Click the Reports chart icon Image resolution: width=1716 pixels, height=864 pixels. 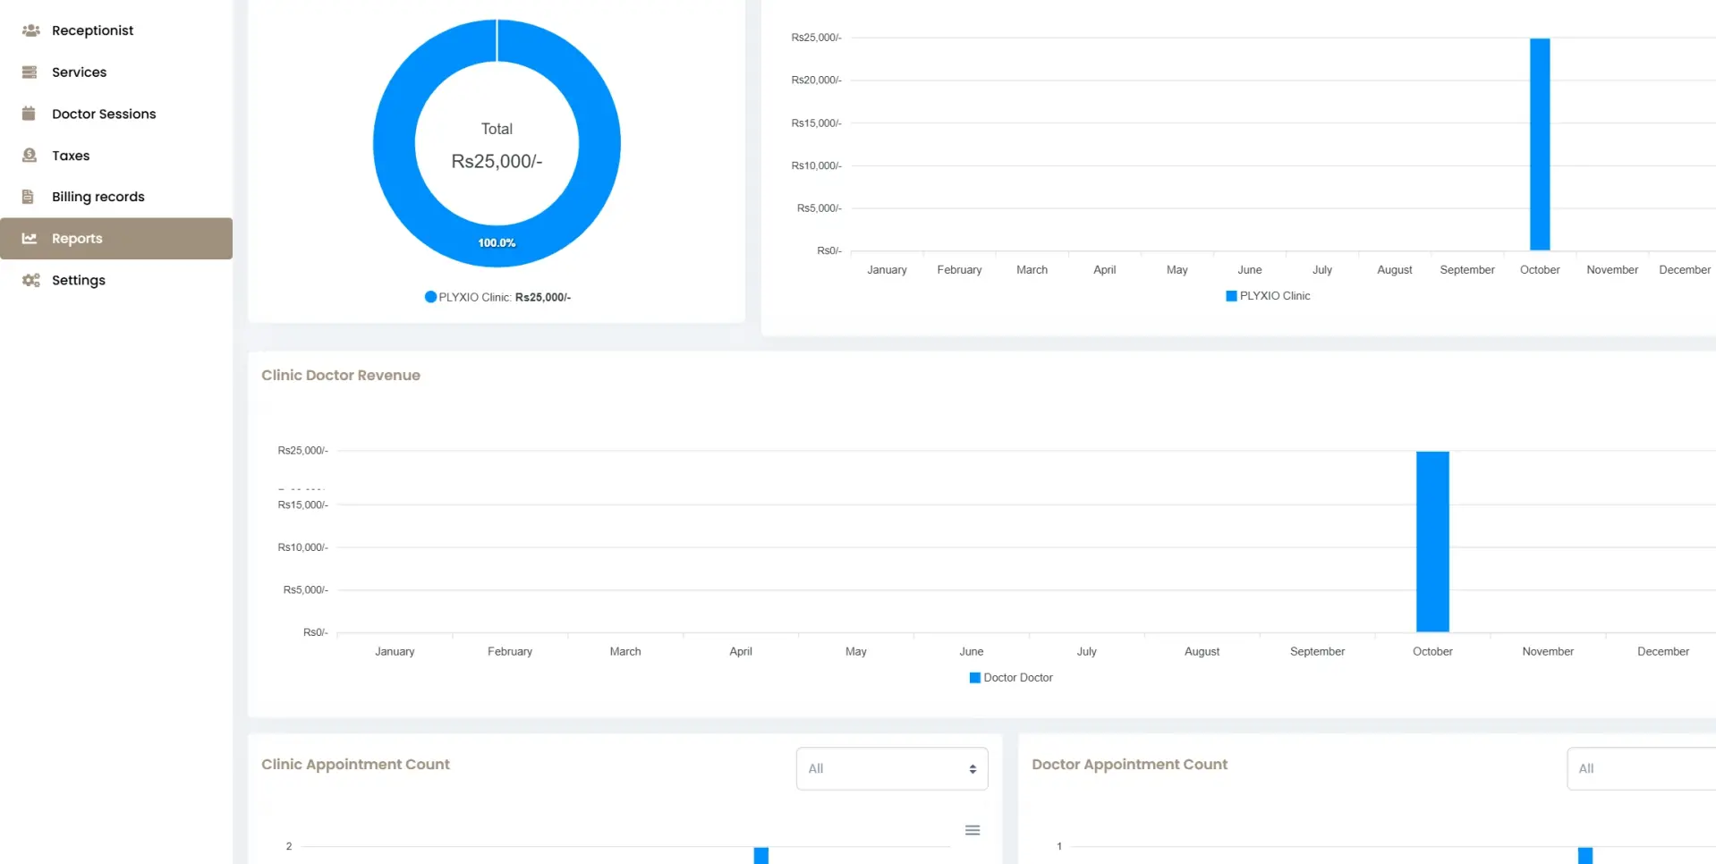[30, 239]
